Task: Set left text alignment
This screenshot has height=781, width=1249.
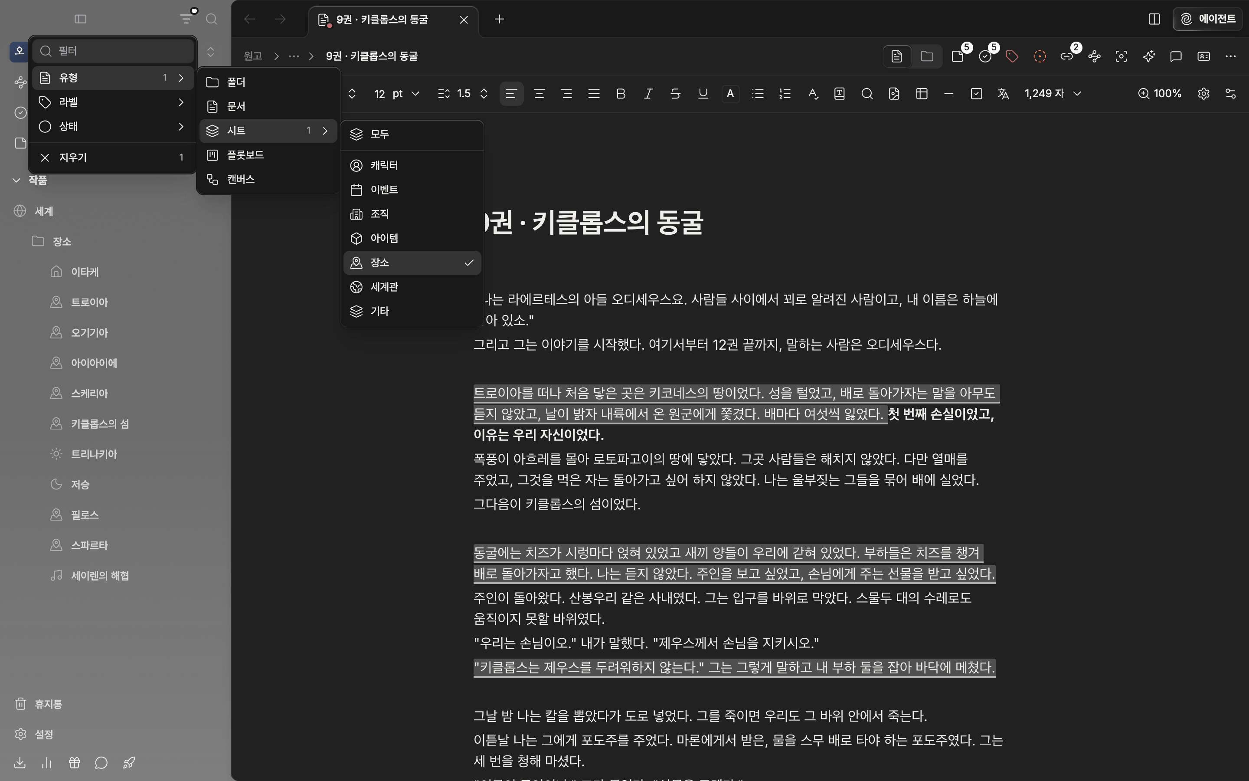Action: 511,93
